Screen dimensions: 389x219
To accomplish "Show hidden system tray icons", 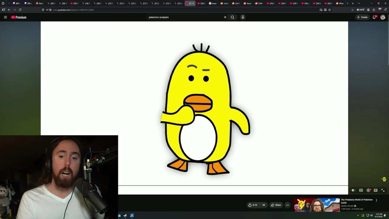I will pyautogui.click(x=358, y=216).
